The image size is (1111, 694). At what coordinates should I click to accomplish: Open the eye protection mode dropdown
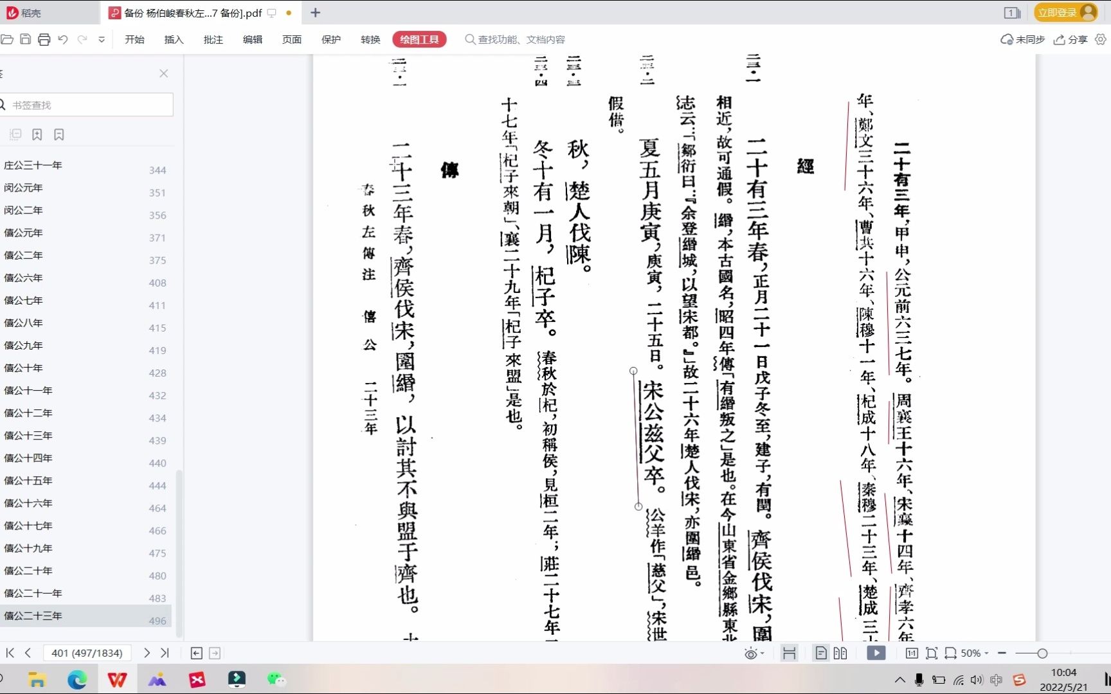click(x=754, y=654)
